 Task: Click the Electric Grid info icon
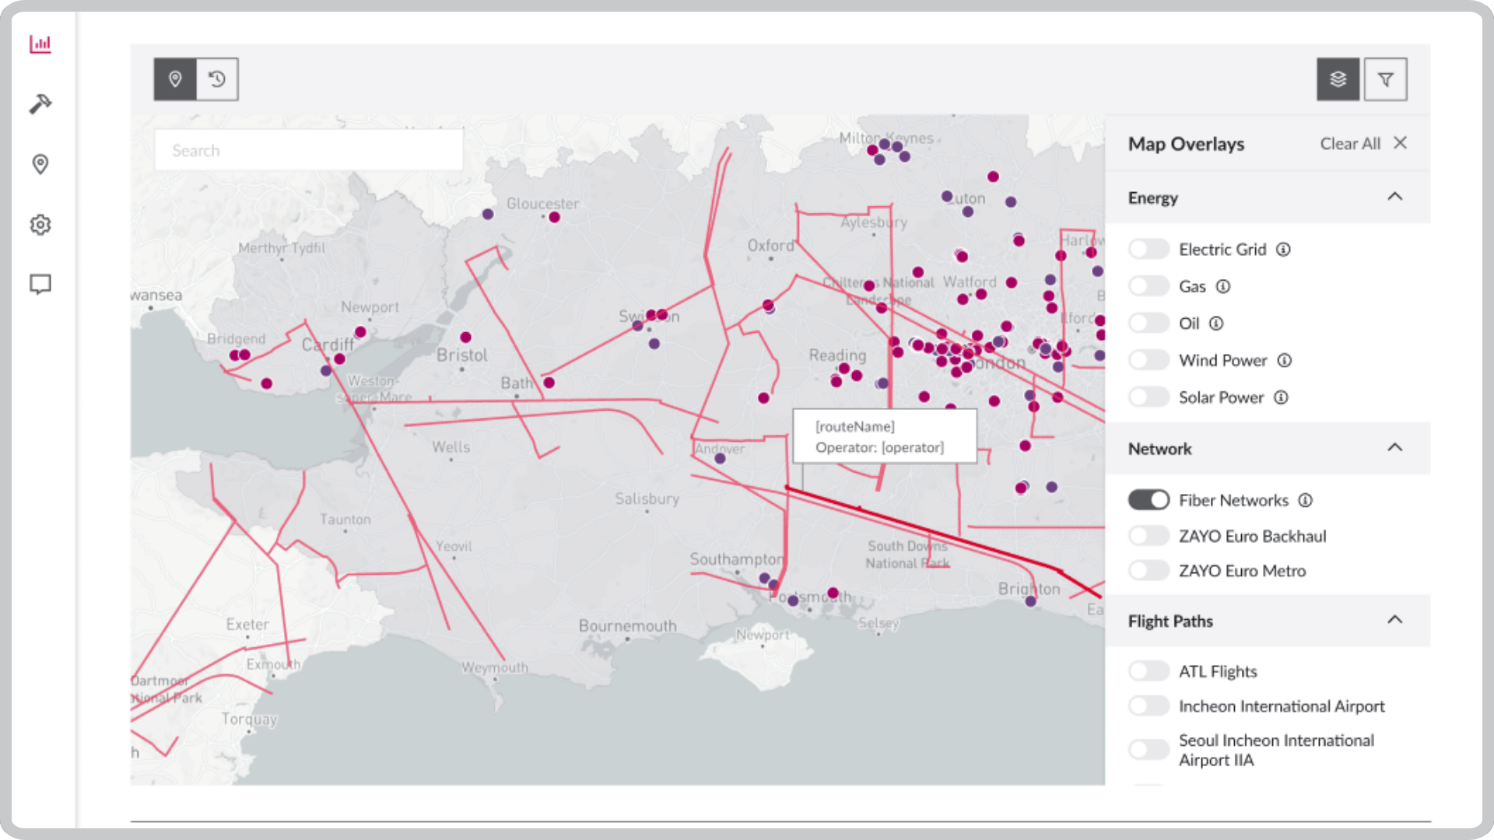1283,249
